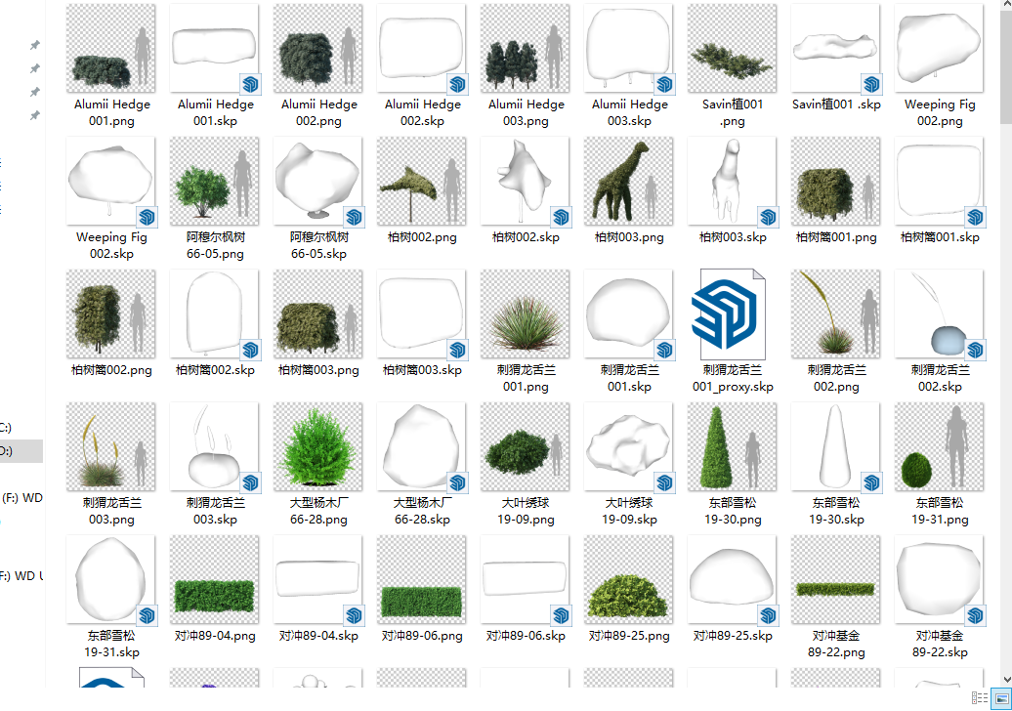Select the 刺猬龙舌兰 001.png agave thumbnail
1012x711 pixels.
(526, 314)
